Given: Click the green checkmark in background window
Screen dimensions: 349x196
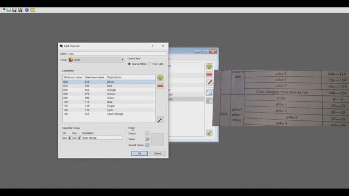Looking at the screenshot, I should pyautogui.click(x=209, y=133).
